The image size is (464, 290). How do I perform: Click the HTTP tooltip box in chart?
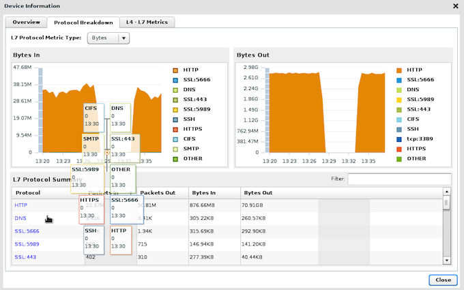coord(121,240)
